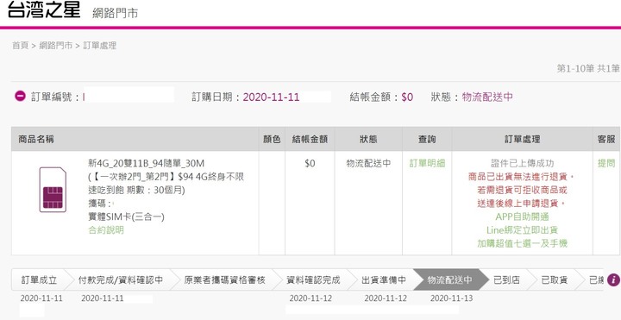Screen dimensions: 621x320
Task: Select the highlighted 物流配送中 step
Action: (x=450, y=280)
